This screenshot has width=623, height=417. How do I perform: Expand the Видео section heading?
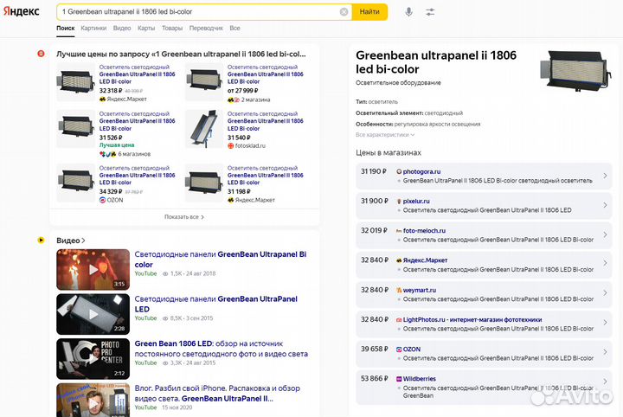[71, 241]
